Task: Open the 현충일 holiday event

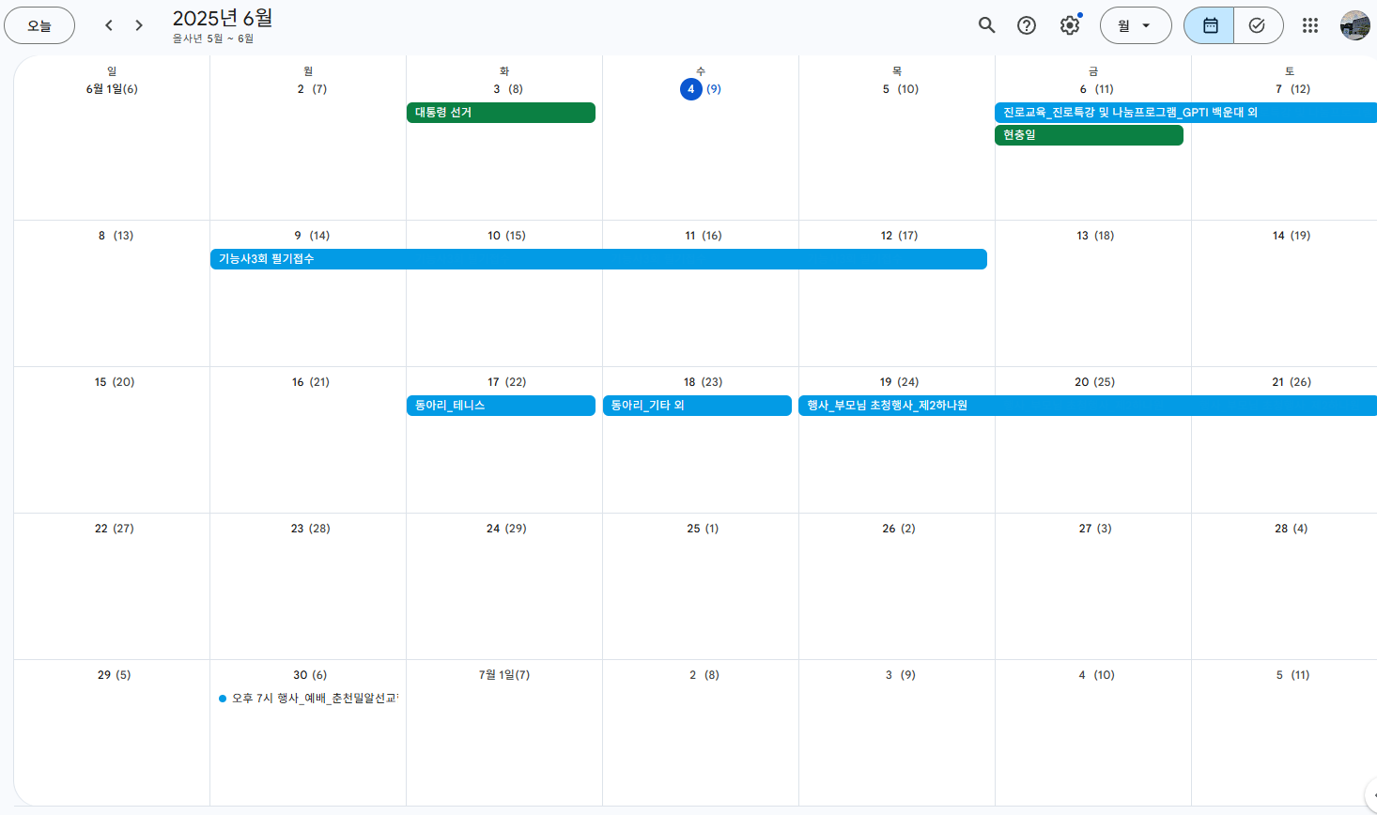Action: 1089,135
